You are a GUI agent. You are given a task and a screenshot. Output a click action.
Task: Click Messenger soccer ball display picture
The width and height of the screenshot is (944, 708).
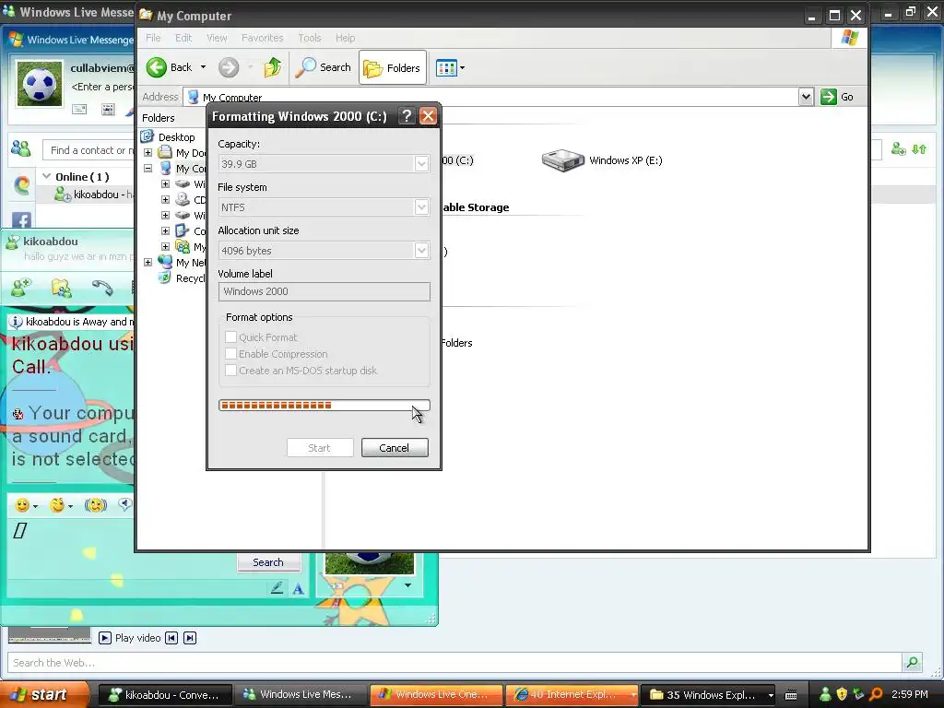tap(40, 84)
